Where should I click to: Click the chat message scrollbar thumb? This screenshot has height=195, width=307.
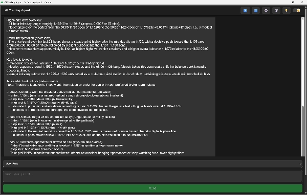303,131
